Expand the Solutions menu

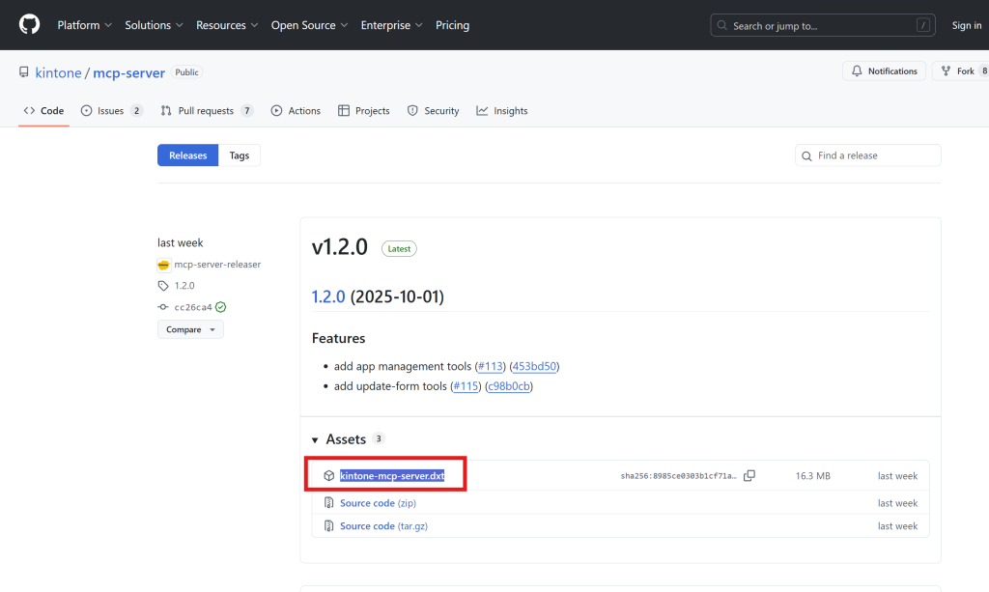[x=154, y=25]
